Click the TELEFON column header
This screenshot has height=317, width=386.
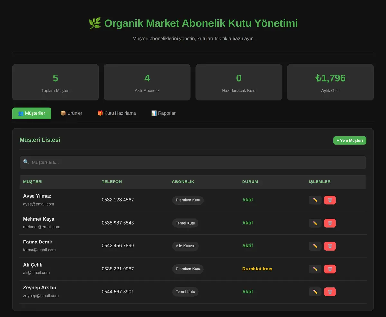[x=112, y=182]
